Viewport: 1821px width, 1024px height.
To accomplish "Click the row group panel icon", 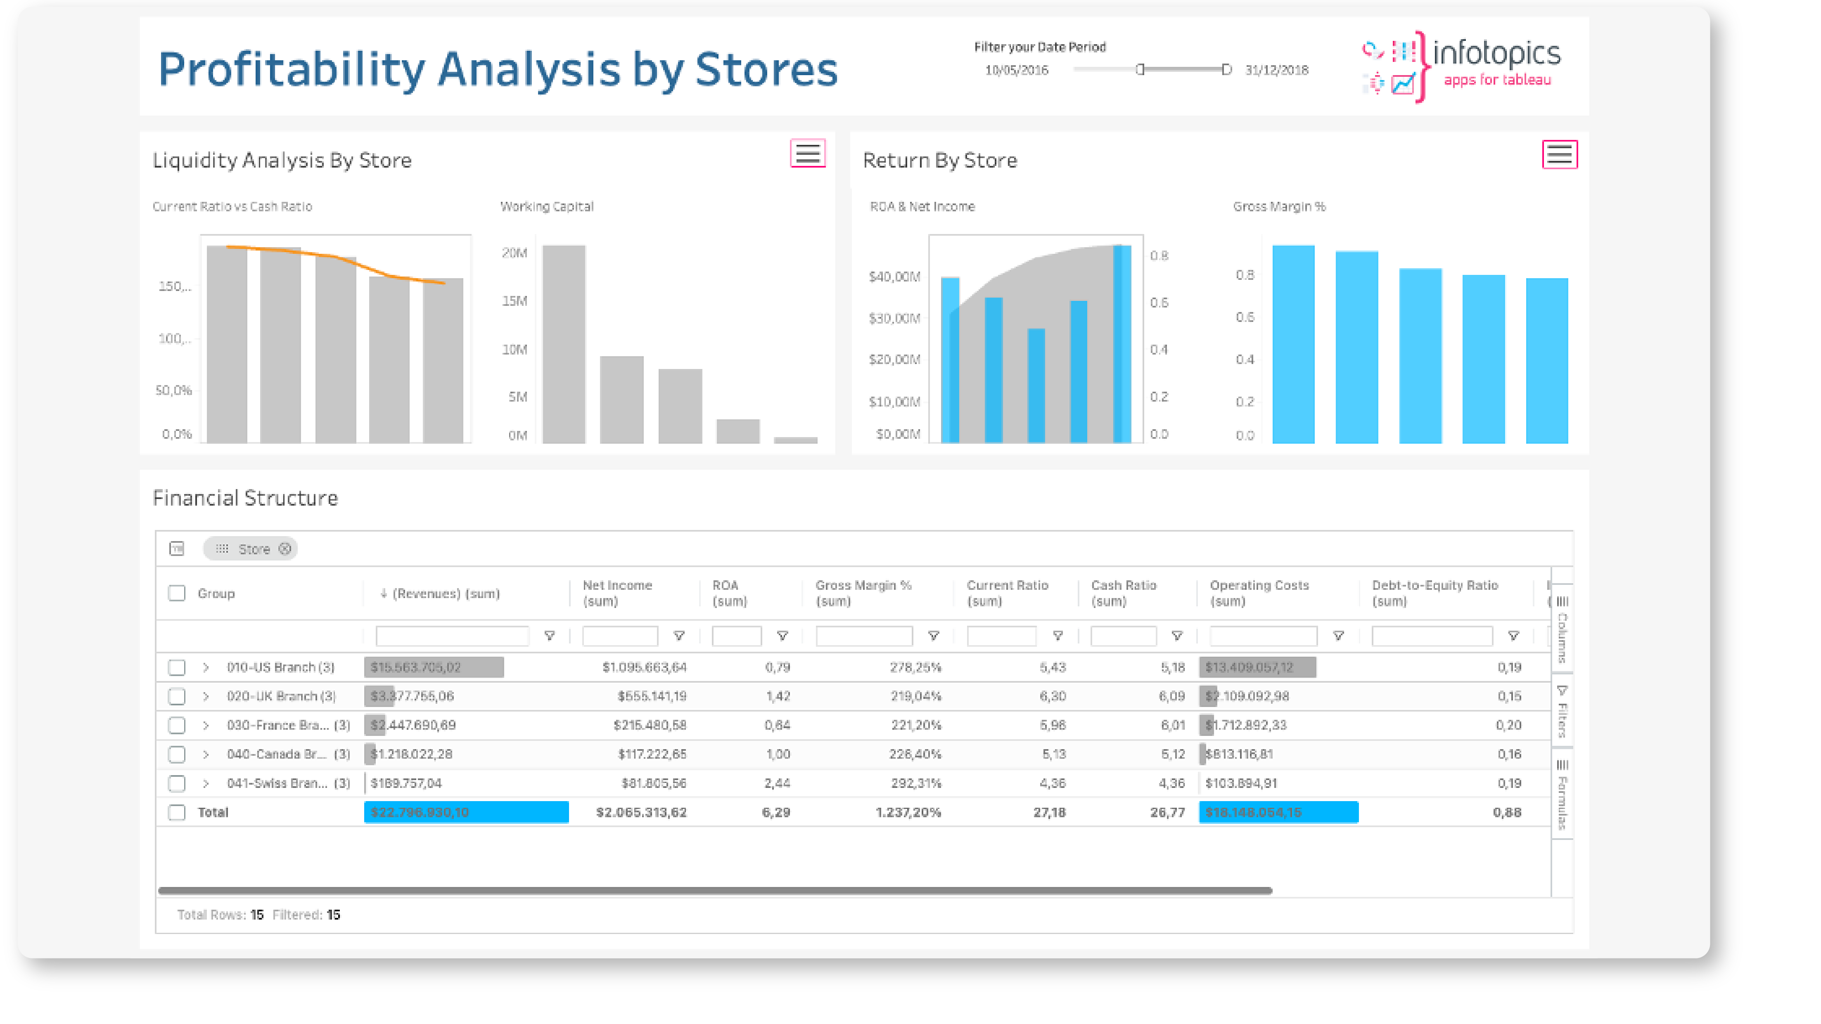I will [x=177, y=549].
